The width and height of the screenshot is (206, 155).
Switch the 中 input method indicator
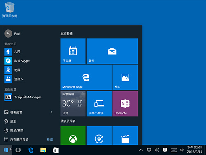tap(182, 150)
